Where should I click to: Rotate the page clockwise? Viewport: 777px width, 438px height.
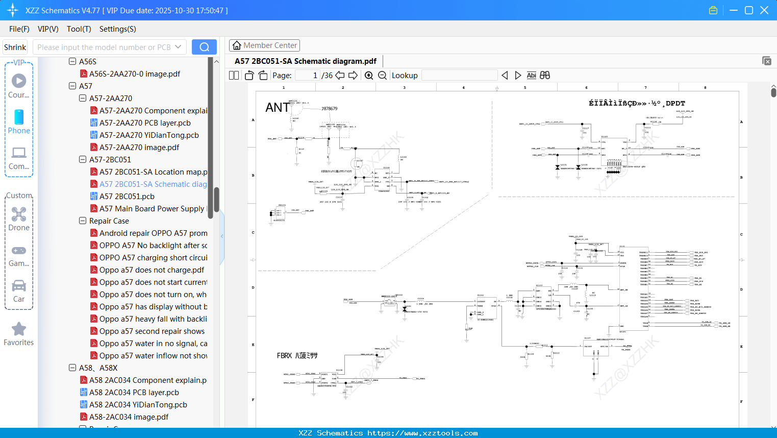[x=263, y=76]
